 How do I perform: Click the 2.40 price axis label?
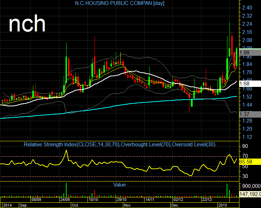247,8
